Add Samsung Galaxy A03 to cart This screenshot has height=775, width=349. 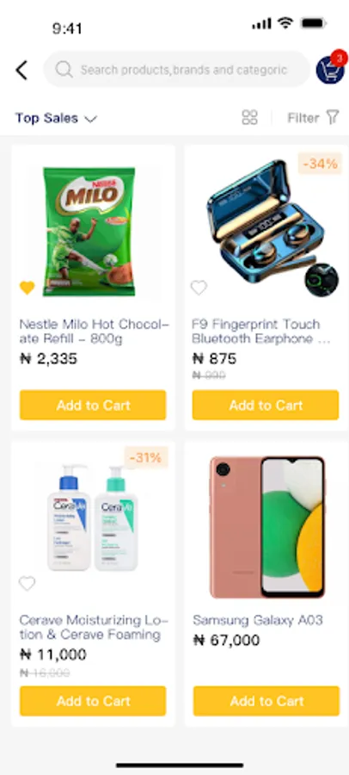pyautogui.click(x=266, y=701)
